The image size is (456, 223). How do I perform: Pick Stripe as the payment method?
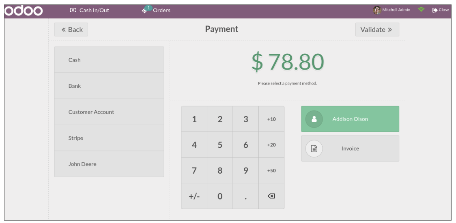click(x=109, y=138)
